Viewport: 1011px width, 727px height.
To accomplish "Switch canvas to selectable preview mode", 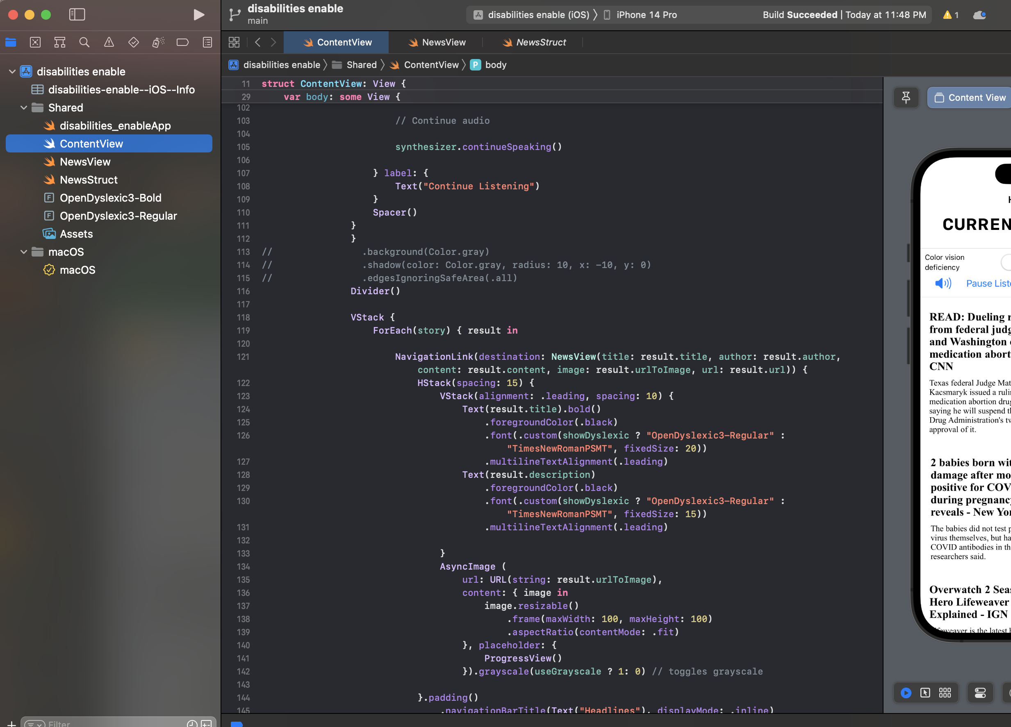I will (x=925, y=693).
